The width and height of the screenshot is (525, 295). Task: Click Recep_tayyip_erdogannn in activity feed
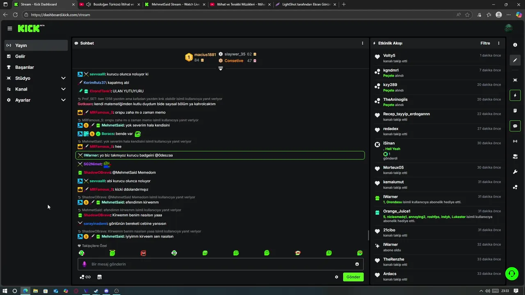[x=406, y=114]
